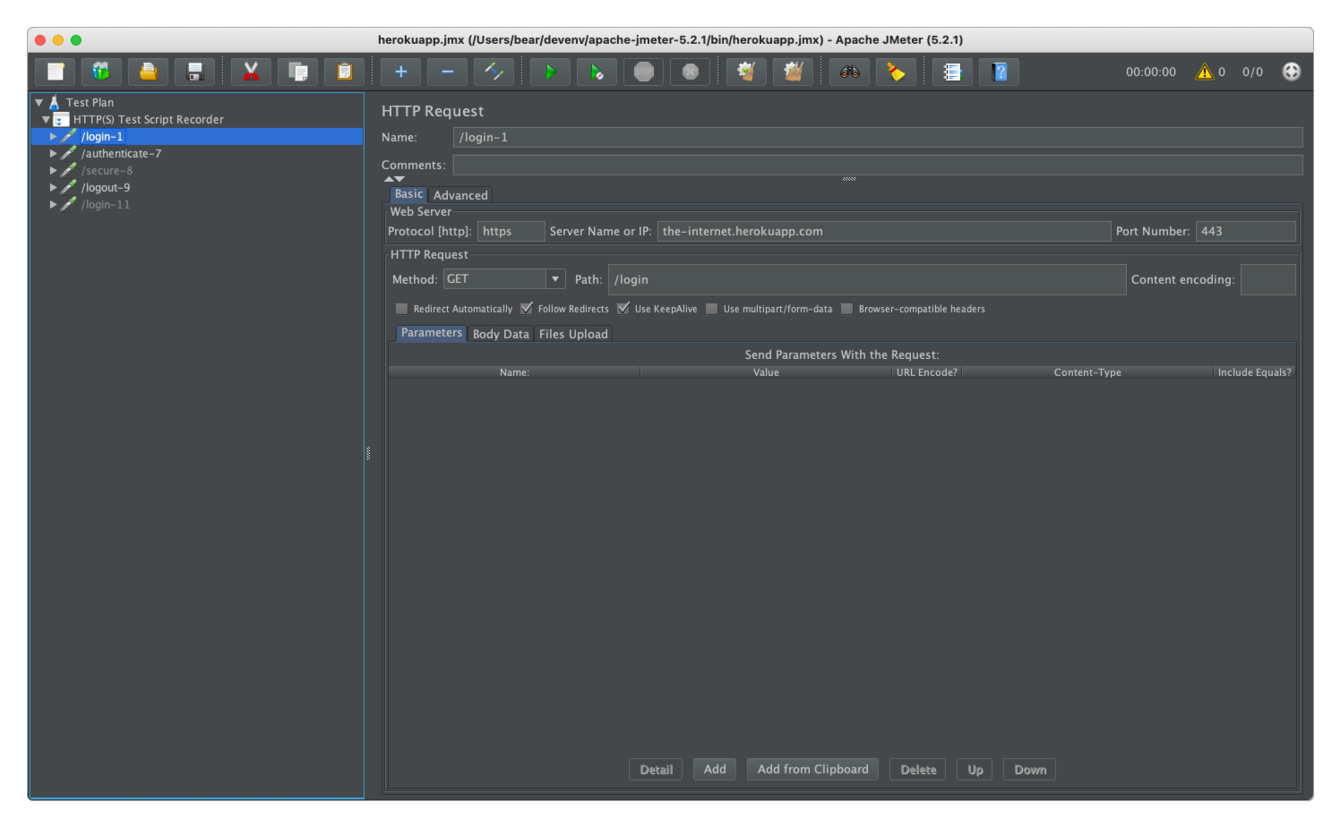Click the Stop test icon
The image size is (1341, 828).
pyautogui.click(x=643, y=72)
